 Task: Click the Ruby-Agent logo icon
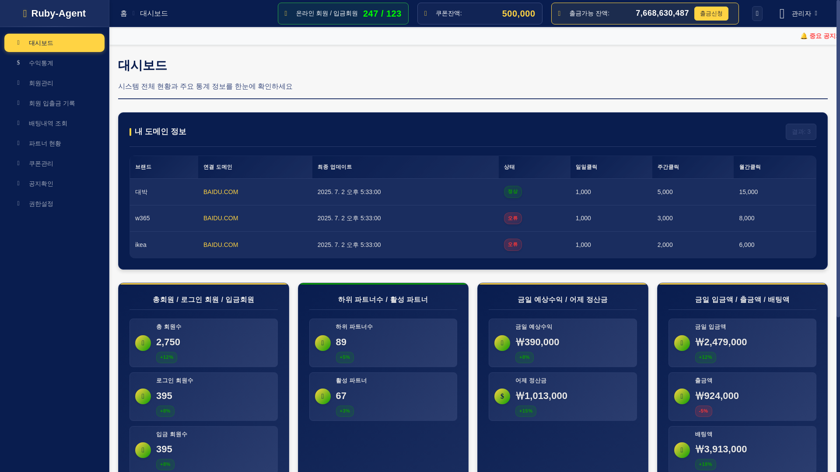click(25, 14)
